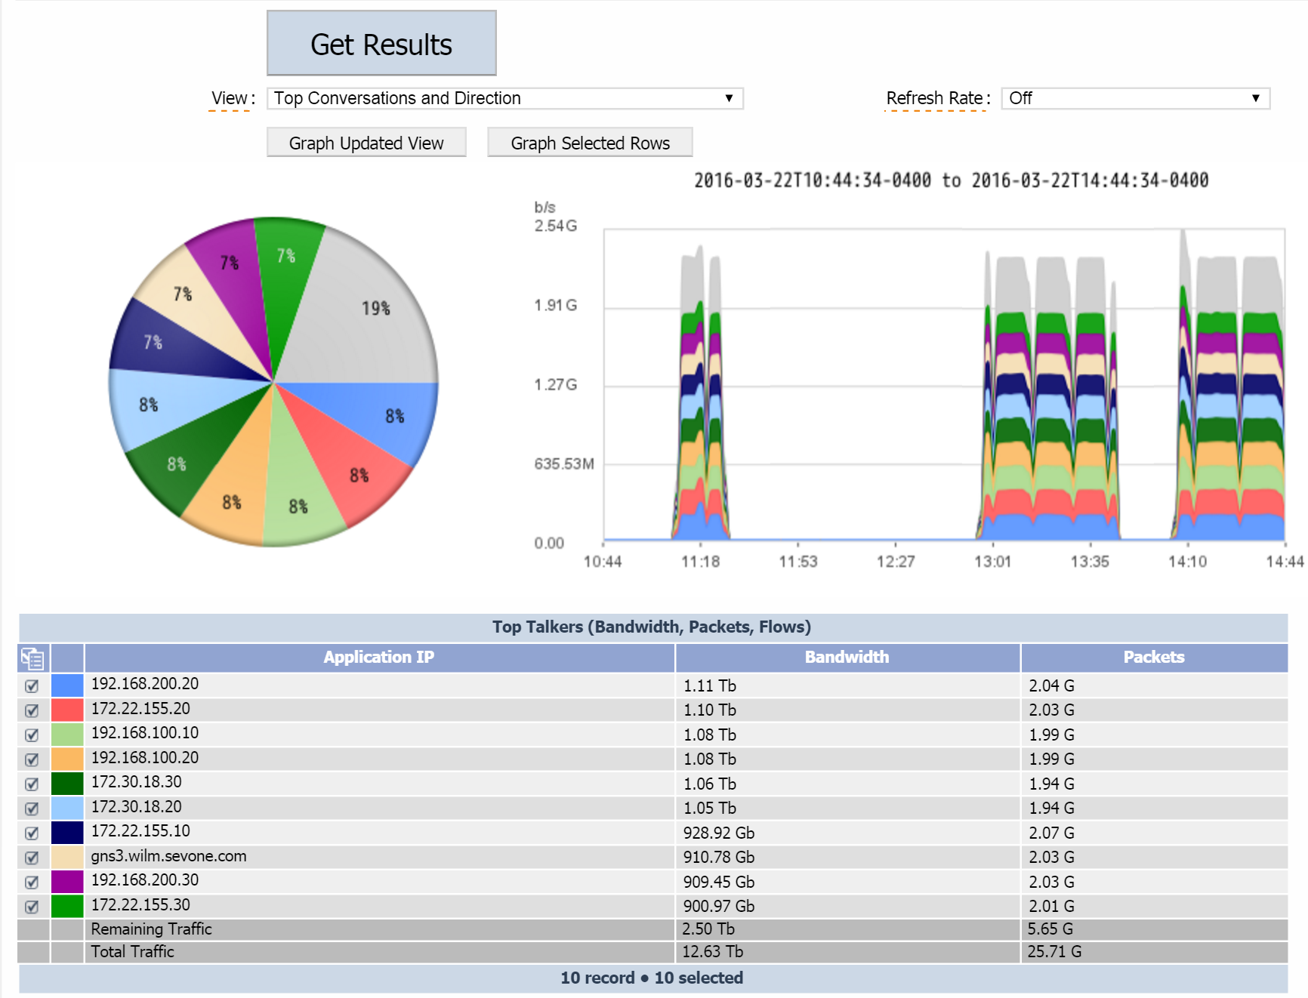Click the Remaining Traffic row label

pos(151,929)
